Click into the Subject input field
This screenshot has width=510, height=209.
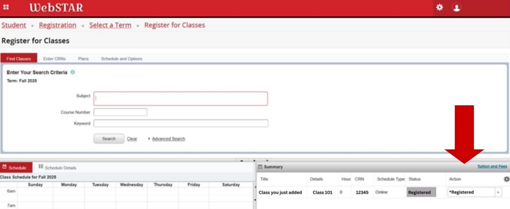click(x=181, y=99)
